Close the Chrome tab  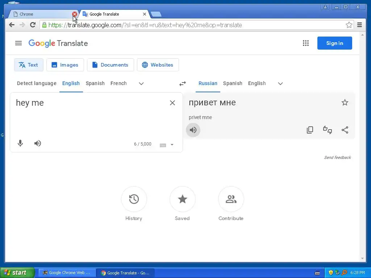point(75,14)
